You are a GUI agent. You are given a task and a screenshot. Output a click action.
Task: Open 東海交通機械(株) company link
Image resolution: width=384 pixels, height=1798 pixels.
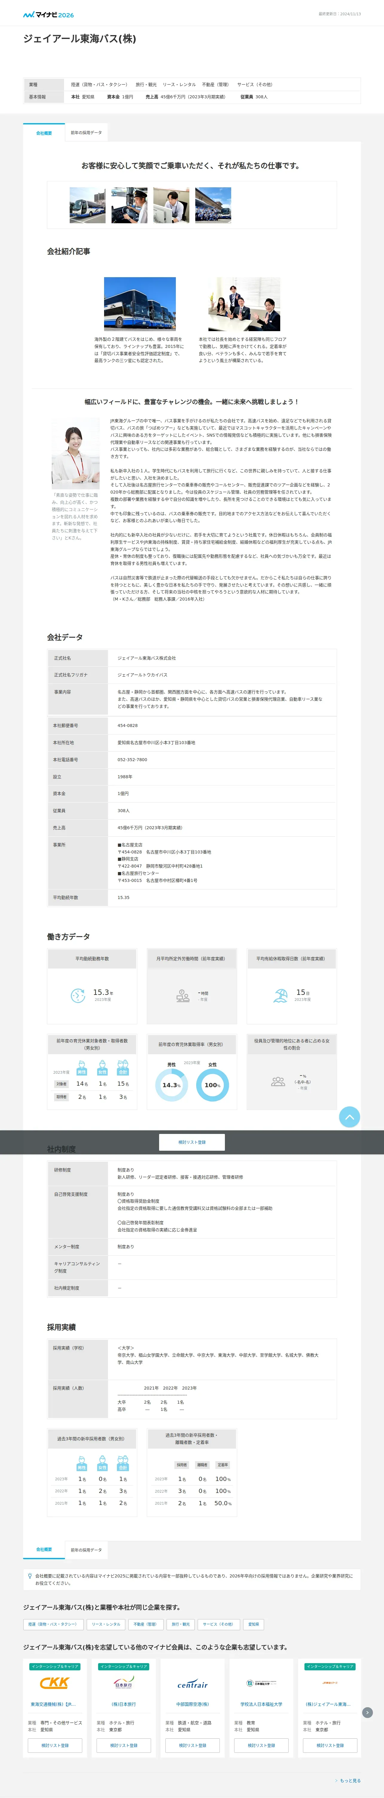click(52, 1704)
